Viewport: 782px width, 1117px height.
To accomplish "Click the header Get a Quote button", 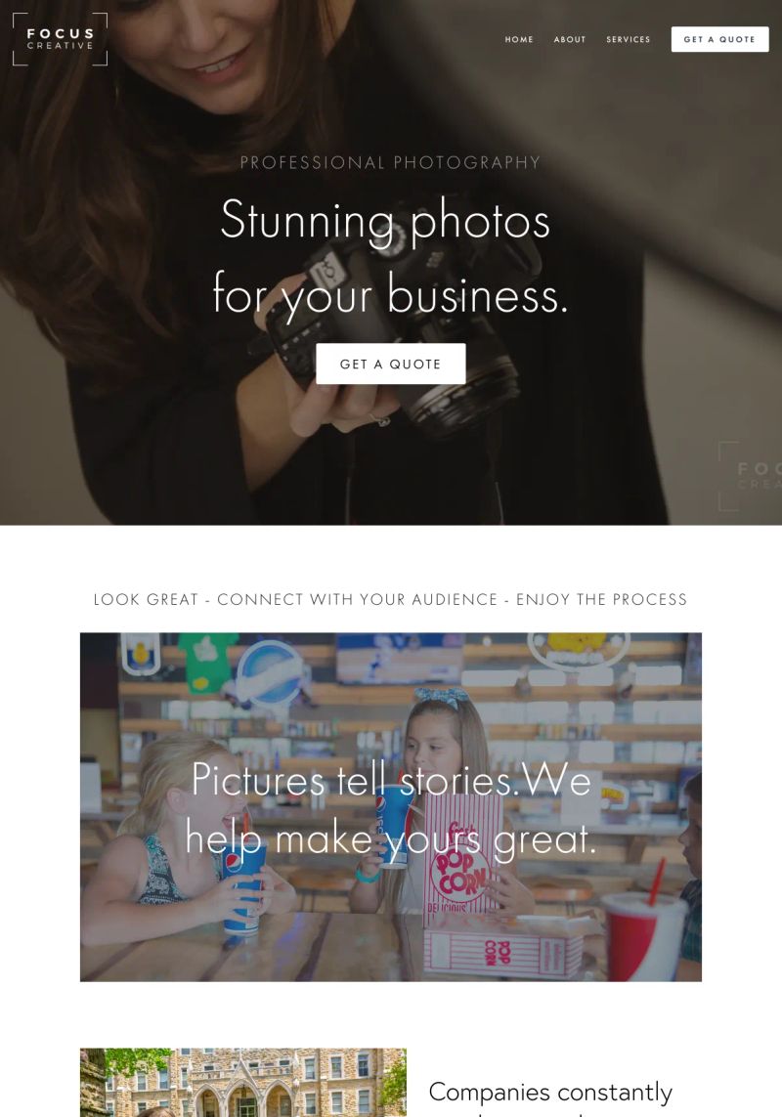I will click(x=720, y=39).
